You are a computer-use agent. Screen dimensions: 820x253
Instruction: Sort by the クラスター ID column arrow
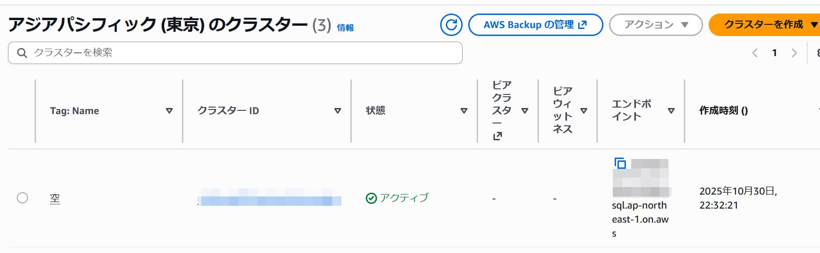click(x=338, y=111)
